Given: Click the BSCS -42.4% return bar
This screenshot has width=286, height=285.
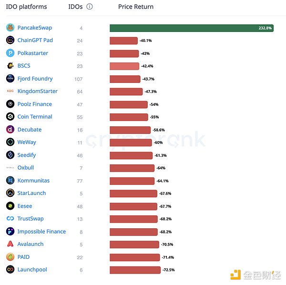Looking at the screenshot, I should pyautogui.click(x=124, y=66).
